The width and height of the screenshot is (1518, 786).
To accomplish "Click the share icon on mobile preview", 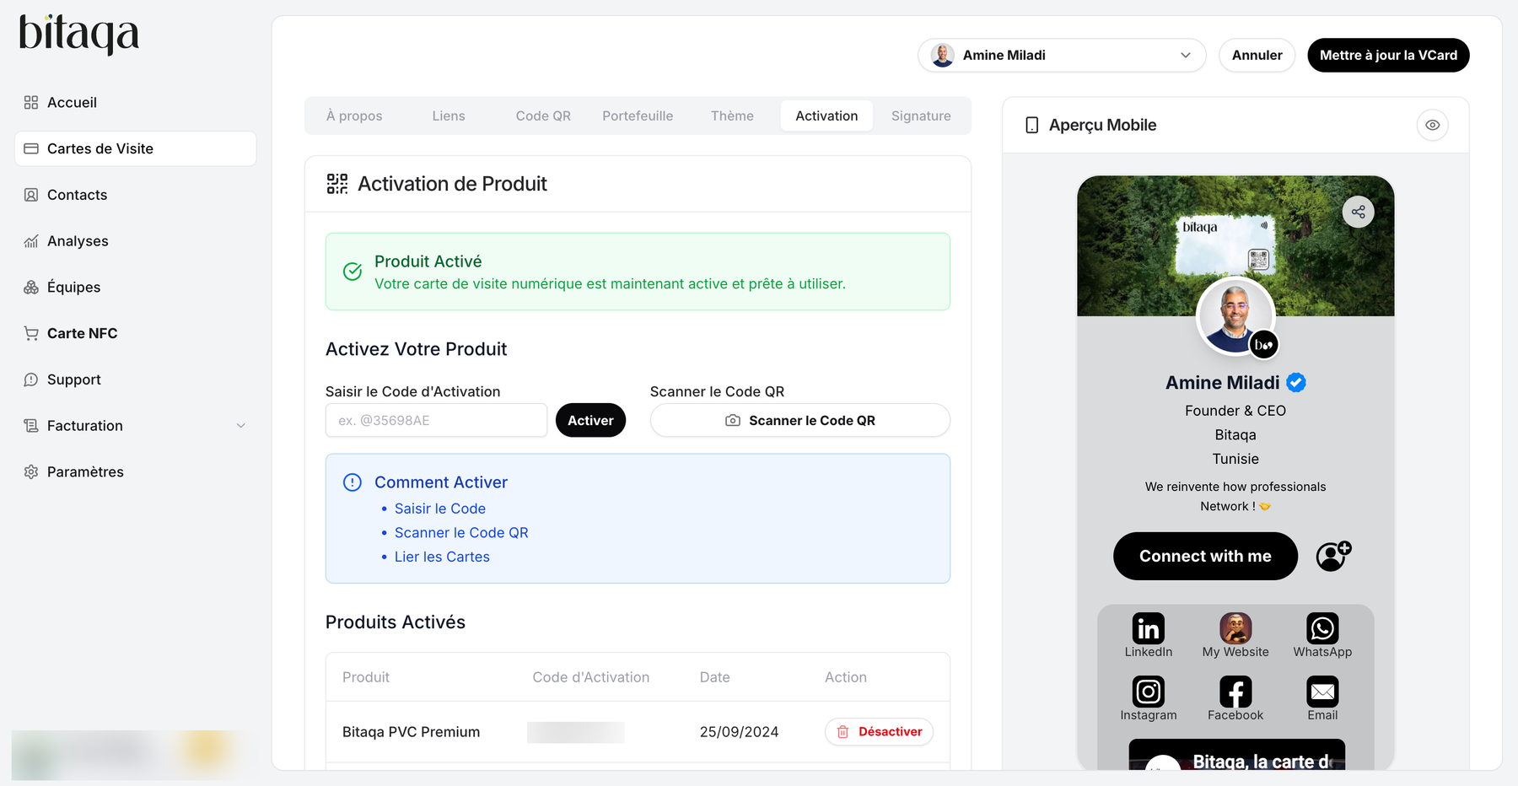I will 1358,212.
